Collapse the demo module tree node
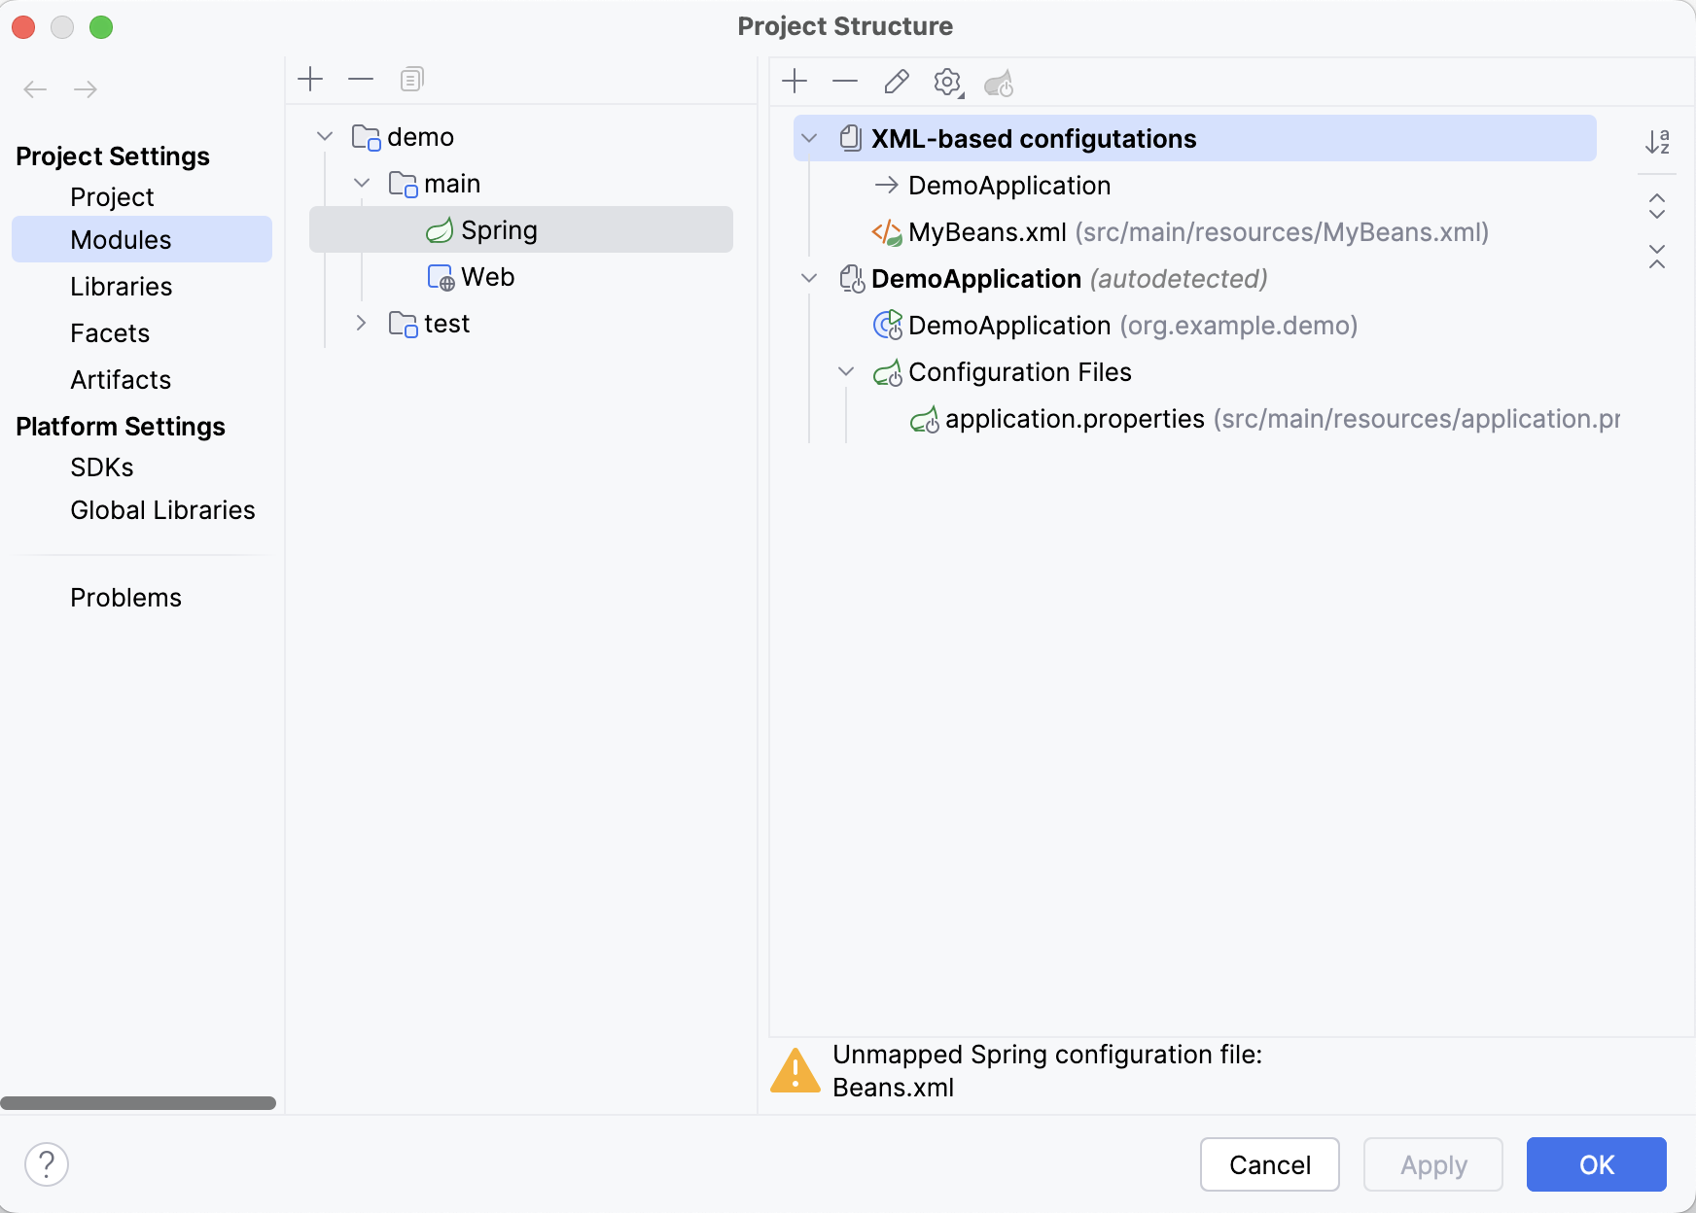Viewport: 1696px width, 1213px height. pos(325,137)
